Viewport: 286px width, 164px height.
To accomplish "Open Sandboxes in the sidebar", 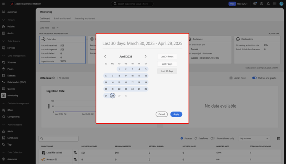I will click(x=13, y=138).
